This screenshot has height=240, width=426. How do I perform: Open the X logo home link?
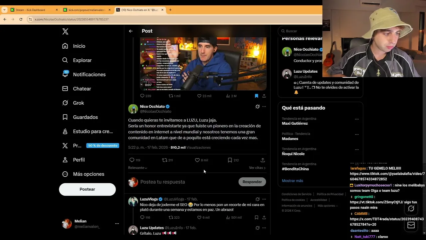coord(65,31)
